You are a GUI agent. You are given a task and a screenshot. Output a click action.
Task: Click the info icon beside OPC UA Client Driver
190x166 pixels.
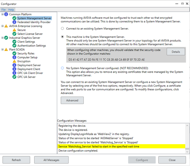coord(14,73)
